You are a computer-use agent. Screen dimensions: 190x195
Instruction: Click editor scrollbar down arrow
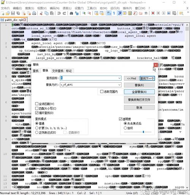(x=187, y=187)
